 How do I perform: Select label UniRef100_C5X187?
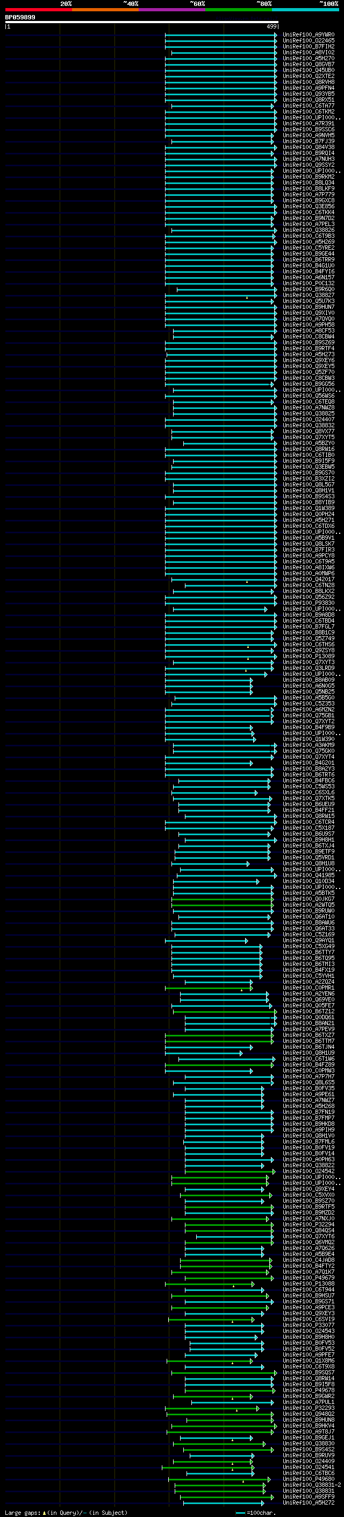[308, 828]
